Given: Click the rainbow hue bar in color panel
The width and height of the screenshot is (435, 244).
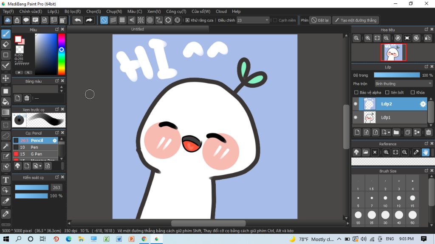Looking at the screenshot, I should coord(61,54).
